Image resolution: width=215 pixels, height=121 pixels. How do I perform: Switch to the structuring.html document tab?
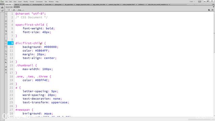(37, 4)
